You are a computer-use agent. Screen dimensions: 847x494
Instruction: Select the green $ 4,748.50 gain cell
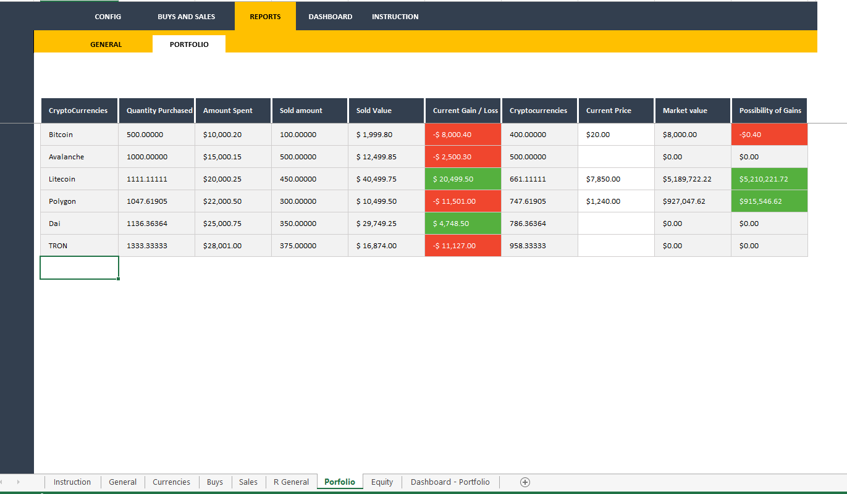click(x=463, y=224)
